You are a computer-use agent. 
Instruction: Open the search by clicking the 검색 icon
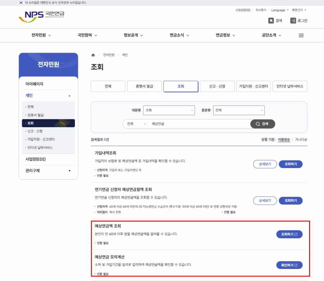tap(271, 21)
